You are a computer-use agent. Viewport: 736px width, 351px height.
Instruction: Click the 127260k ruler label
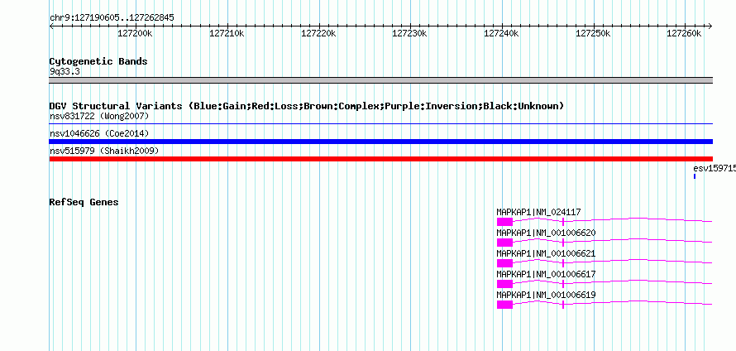[684, 34]
